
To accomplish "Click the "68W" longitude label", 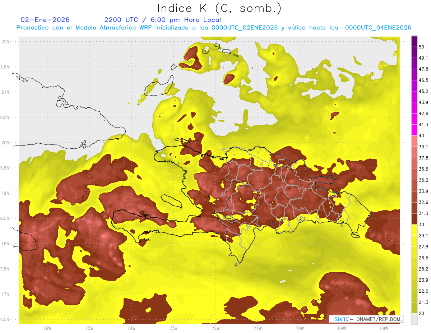I will (384, 328).
